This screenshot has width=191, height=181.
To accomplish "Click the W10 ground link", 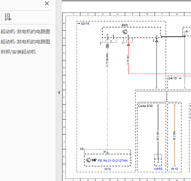I will (x=175, y=169).
